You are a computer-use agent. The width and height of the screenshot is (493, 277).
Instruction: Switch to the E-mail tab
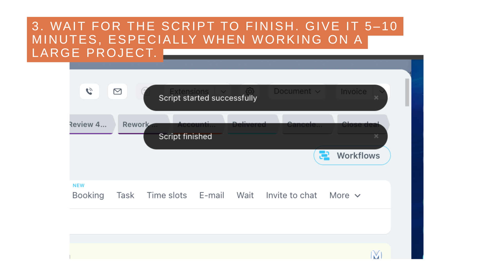pos(212,195)
